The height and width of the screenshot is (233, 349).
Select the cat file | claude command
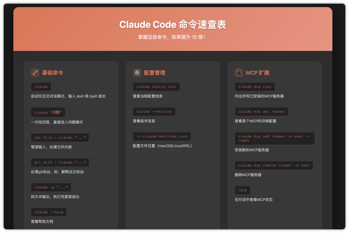coord(60,138)
